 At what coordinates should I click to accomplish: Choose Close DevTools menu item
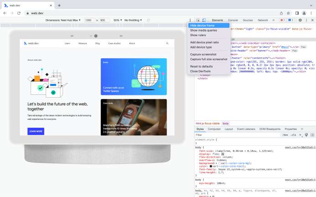point(209,71)
